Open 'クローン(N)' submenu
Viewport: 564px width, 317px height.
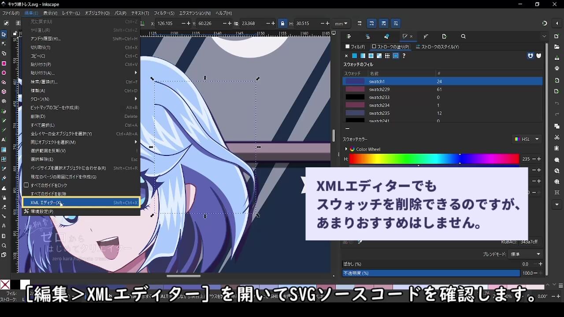coord(81,99)
